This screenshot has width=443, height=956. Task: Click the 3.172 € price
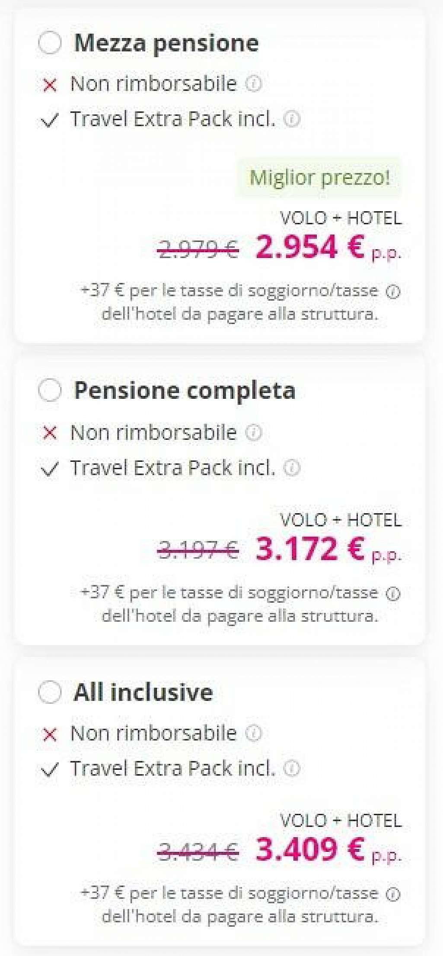click(310, 549)
